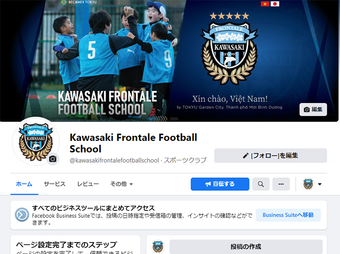Click the Business Suite circular arrow icon
340x254 pixels.
pos(22,215)
